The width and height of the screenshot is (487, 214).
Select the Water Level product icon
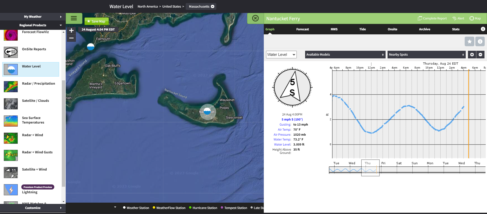tap(11, 69)
